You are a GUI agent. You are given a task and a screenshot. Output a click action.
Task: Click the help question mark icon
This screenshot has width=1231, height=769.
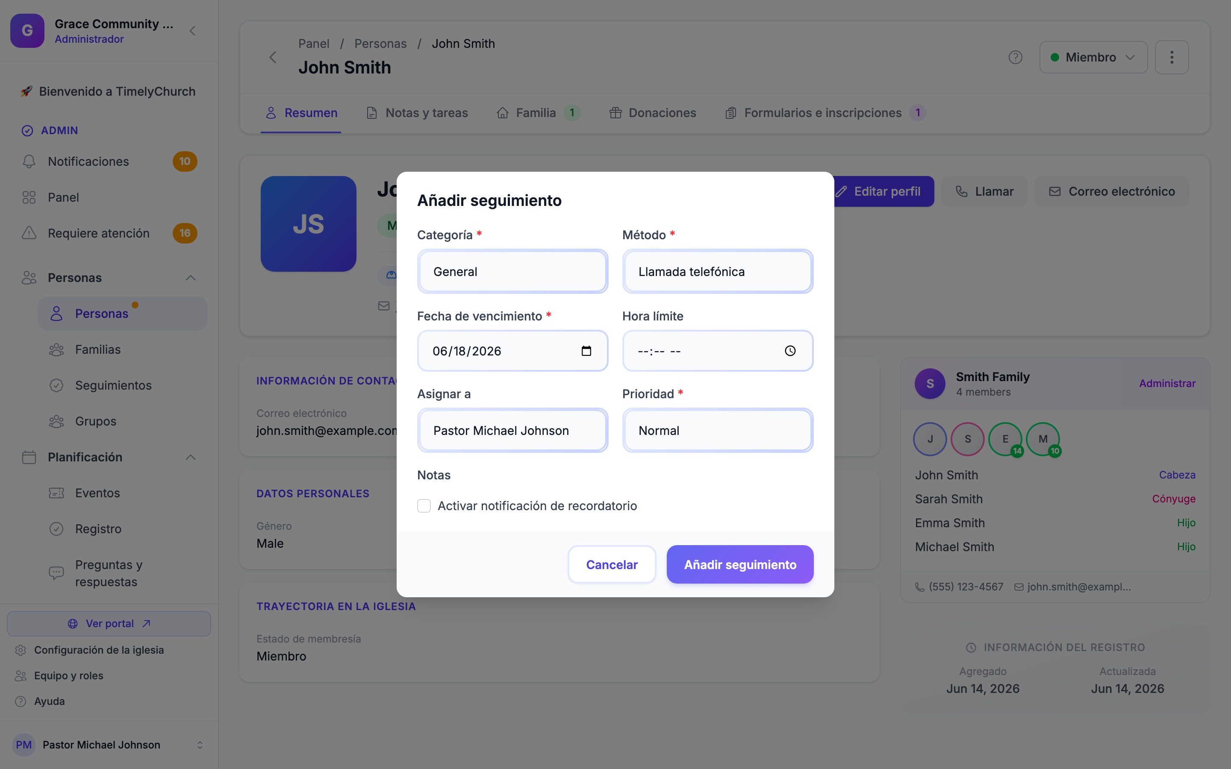(1015, 58)
